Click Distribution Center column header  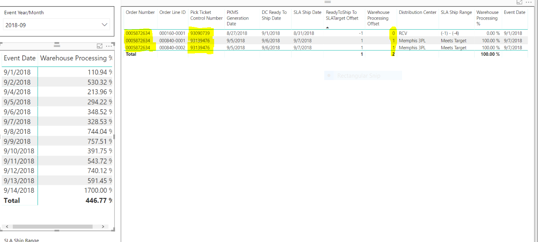click(418, 12)
